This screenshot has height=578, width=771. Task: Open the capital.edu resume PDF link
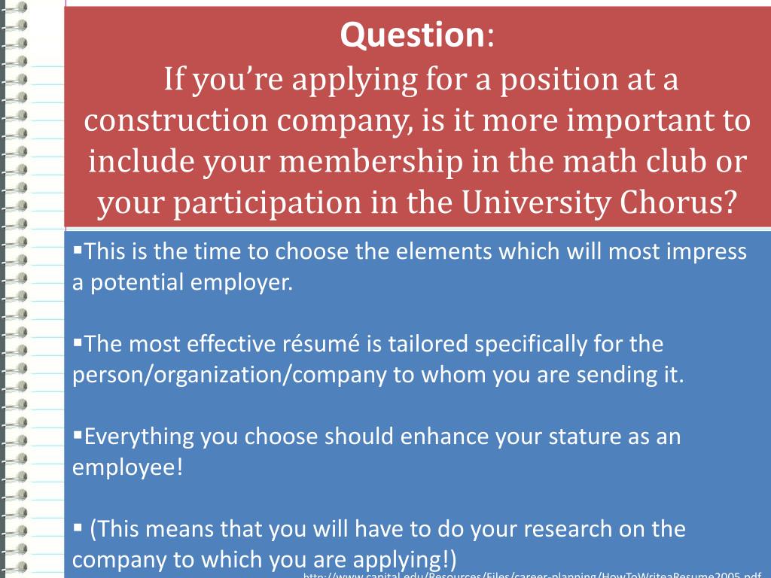[x=532, y=575]
